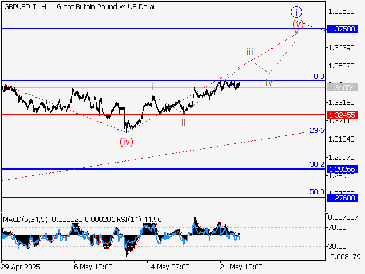Image resolution: width=365 pixels, height=274 pixels.
Task: Click the gray wave iv projection label
Action: tap(269, 83)
